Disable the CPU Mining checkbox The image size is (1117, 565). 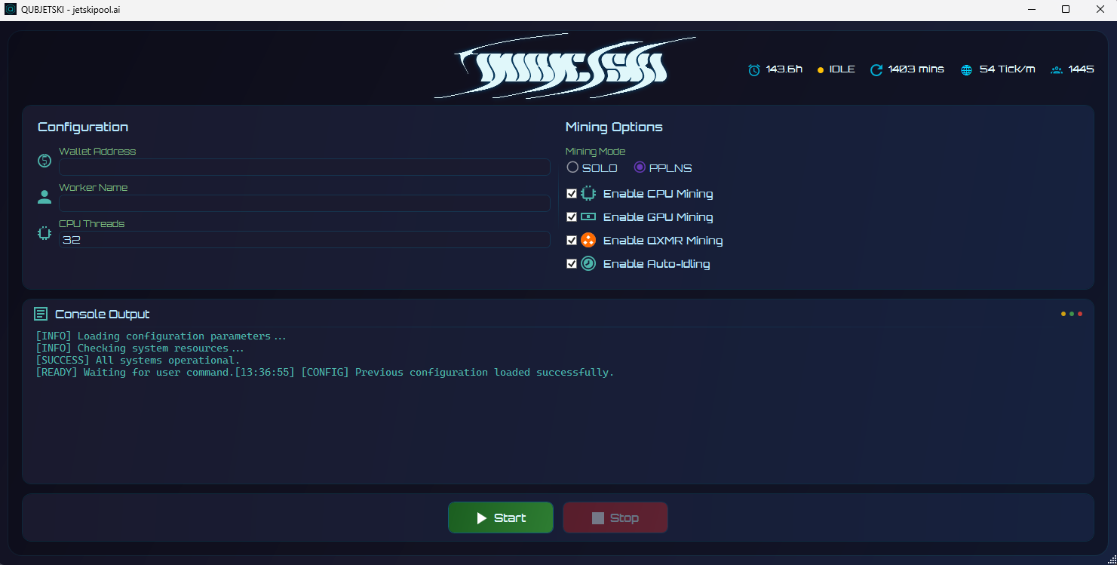[x=572, y=194]
